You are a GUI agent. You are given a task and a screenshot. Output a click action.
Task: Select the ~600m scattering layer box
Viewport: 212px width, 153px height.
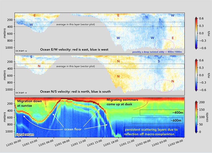tap(157, 121)
